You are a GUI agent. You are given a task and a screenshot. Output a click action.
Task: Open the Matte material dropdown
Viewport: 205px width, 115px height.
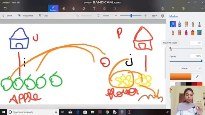click(186, 68)
